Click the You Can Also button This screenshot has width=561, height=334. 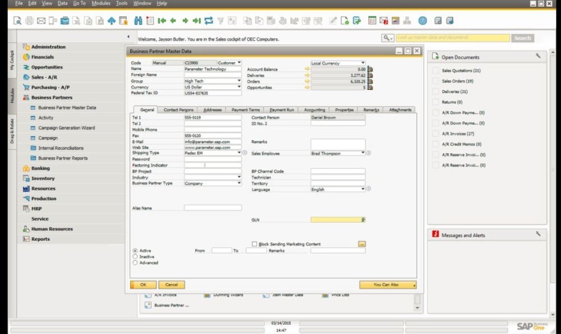(x=387, y=285)
